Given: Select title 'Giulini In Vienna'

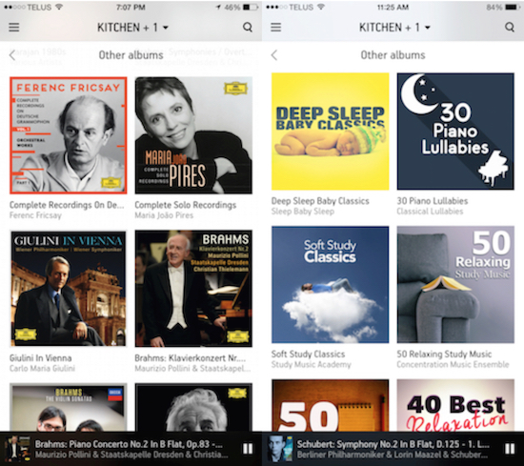Looking at the screenshot, I should (40, 358).
